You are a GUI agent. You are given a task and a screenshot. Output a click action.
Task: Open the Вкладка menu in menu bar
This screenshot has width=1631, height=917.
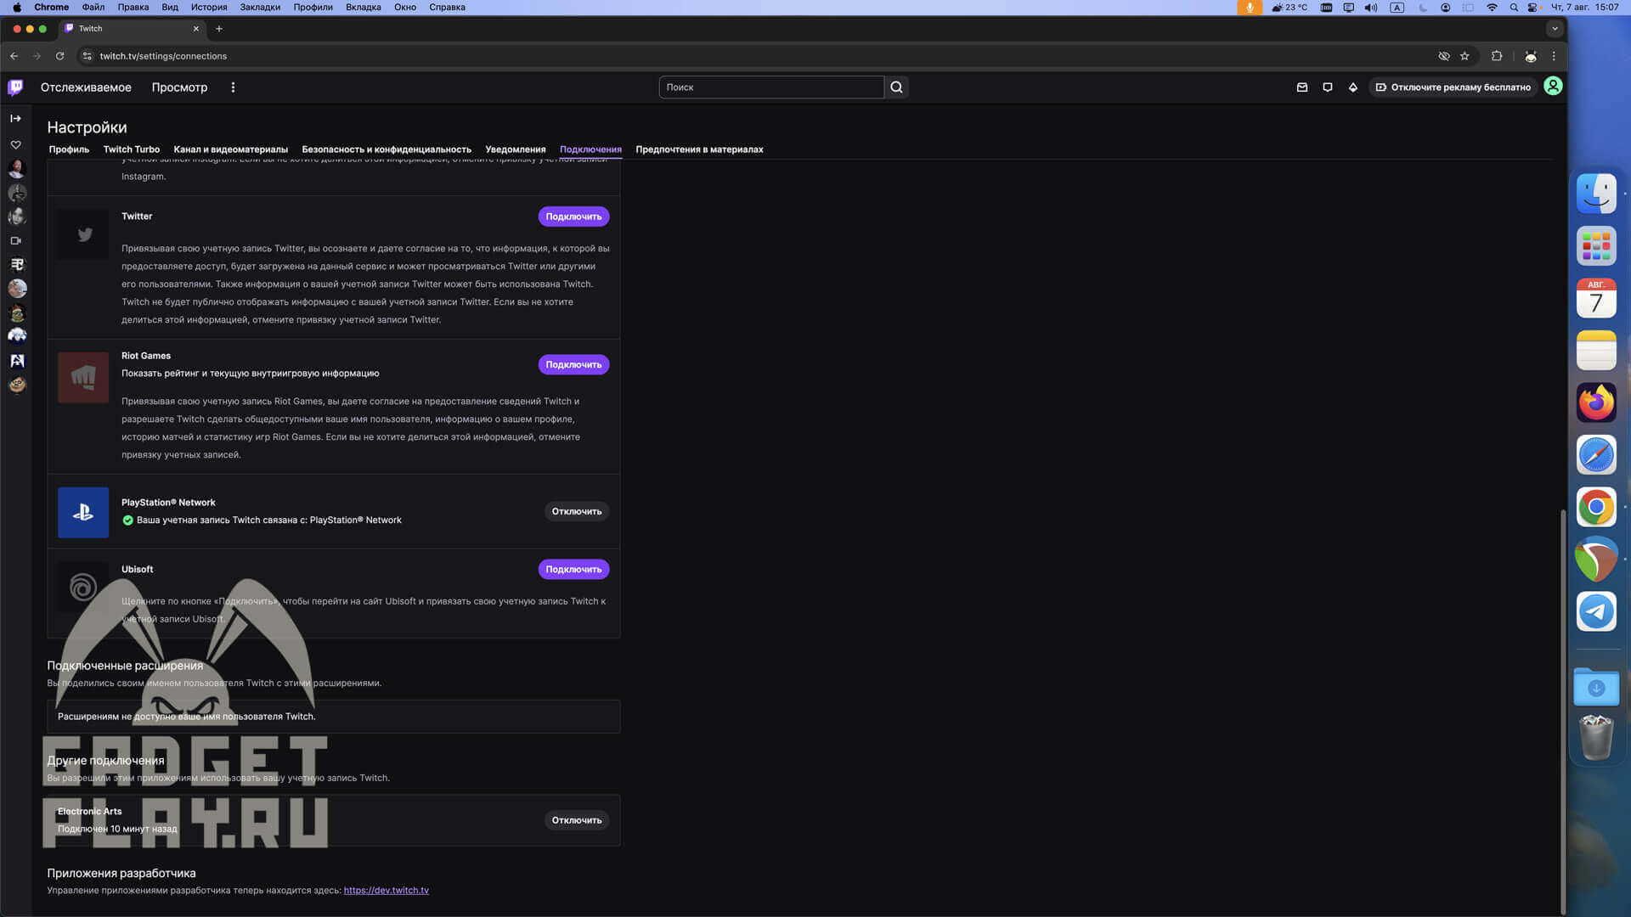pyautogui.click(x=364, y=7)
